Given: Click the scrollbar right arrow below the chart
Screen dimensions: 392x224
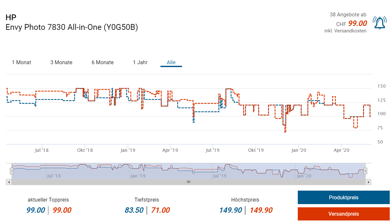Looking at the screenshot, I should pos(369,182).
